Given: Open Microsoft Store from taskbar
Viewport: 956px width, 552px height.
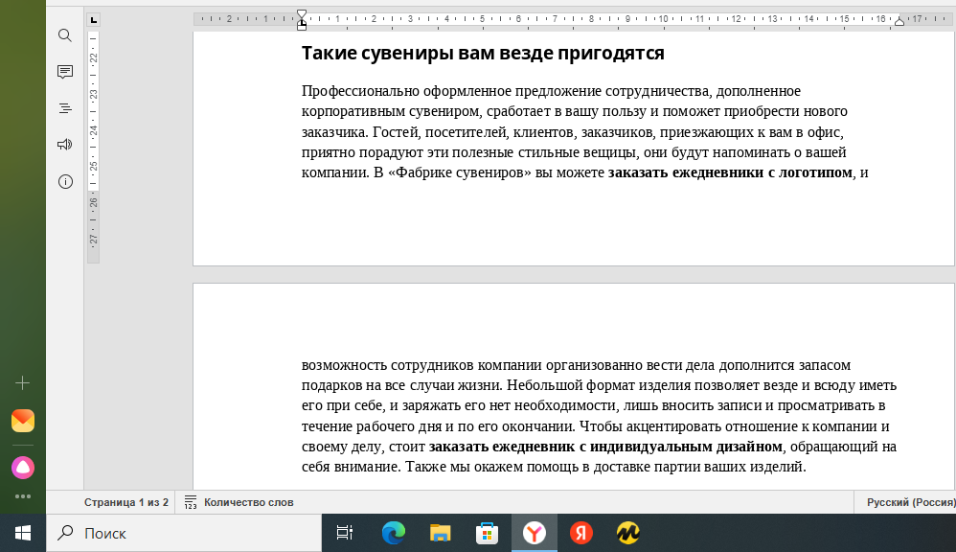Looking at the screenshot, I should 488,533.
